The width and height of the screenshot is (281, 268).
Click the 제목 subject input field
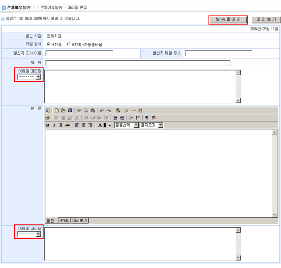coord(138,63)
